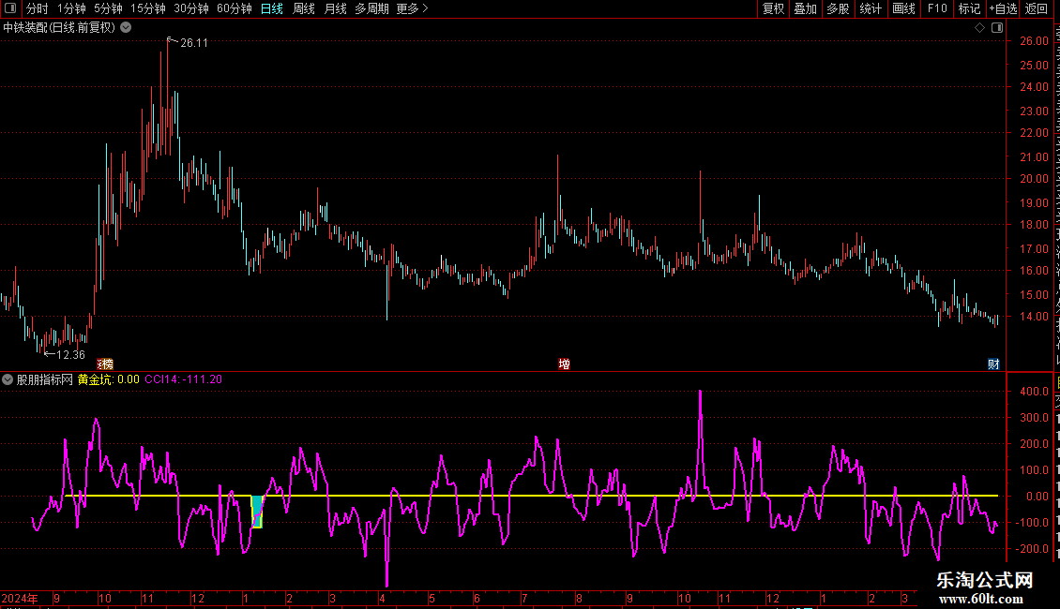
Task: Click the 14.00 price axis label
Action: [1035, 316]
